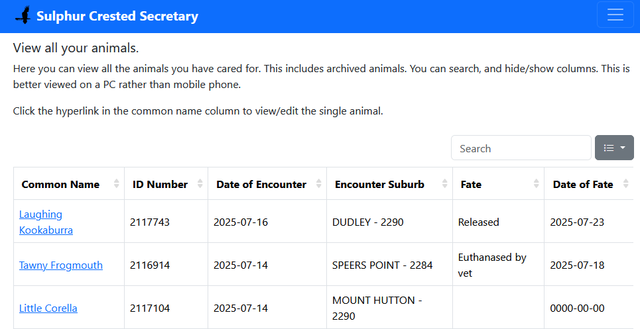
Task: Sort by the Fate column header
Action: 471,184
